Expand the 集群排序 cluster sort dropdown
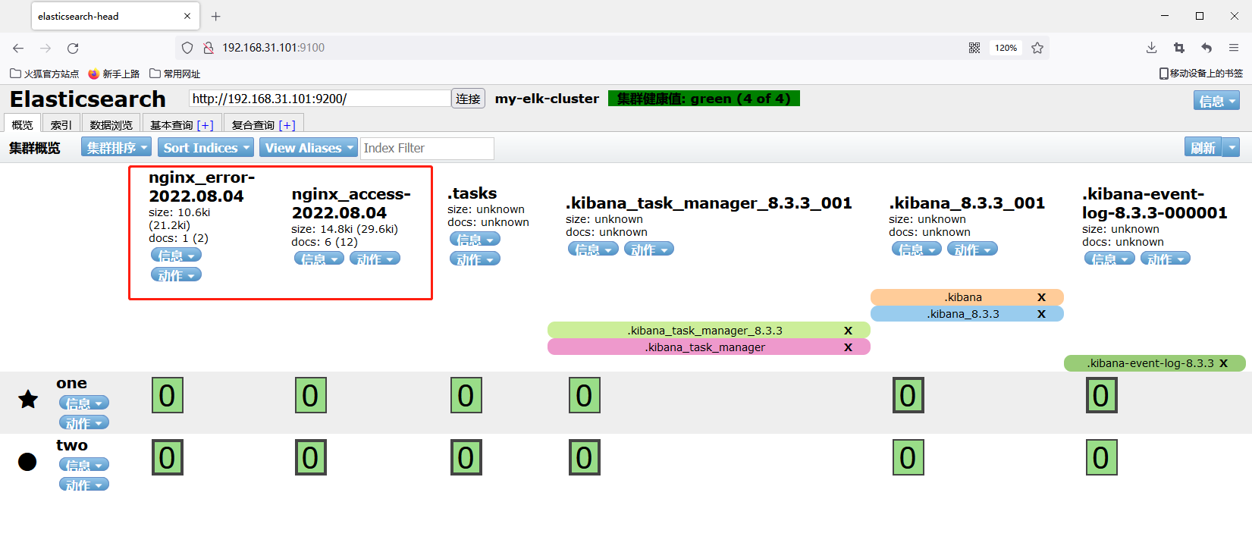The image size is (1252, 543). 116,148
